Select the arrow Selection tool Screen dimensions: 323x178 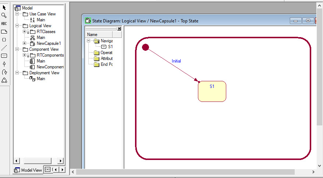[x=4, y=7]
